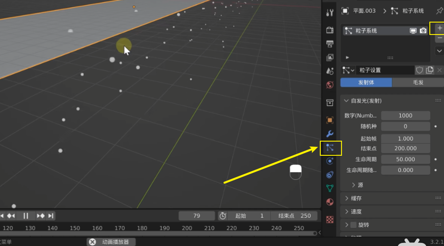The width and height of the screenshot is (444, 246).
Task: Open the View Layer properties tab
Action: pyautogui.click(x=330, y=58)
